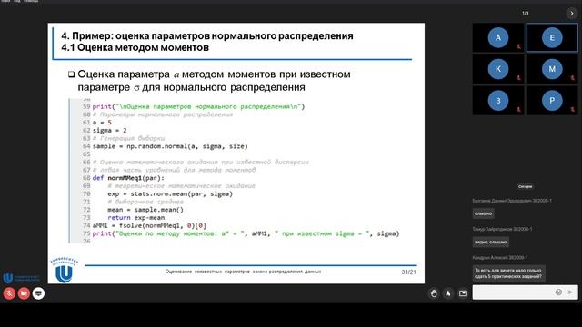This screenshot has width=582, height=327.
Task: Click code line "def normMMeq1(par):"
Action: tap(128, 178)
